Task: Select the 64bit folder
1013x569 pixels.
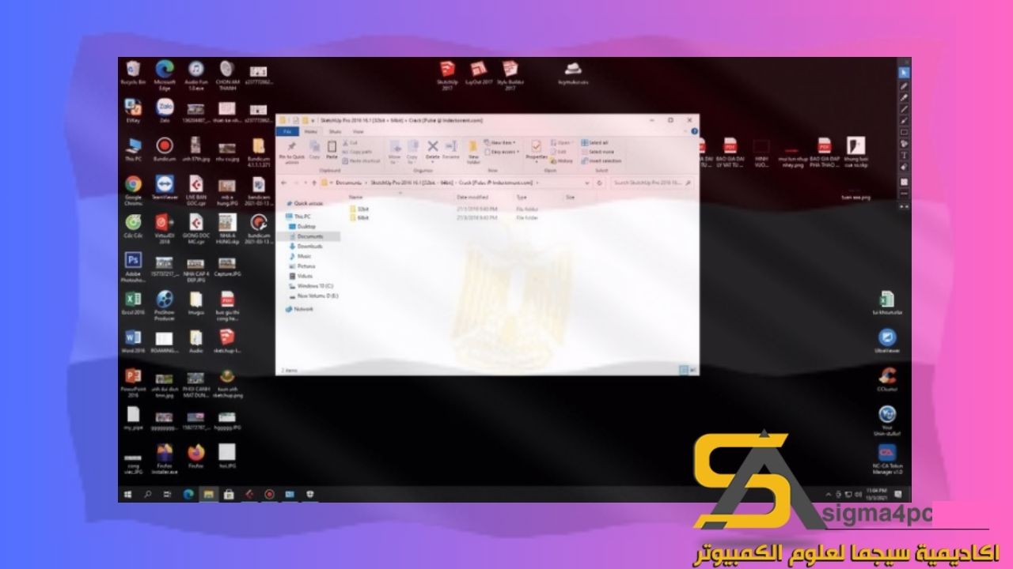Action: coord(359,217)
